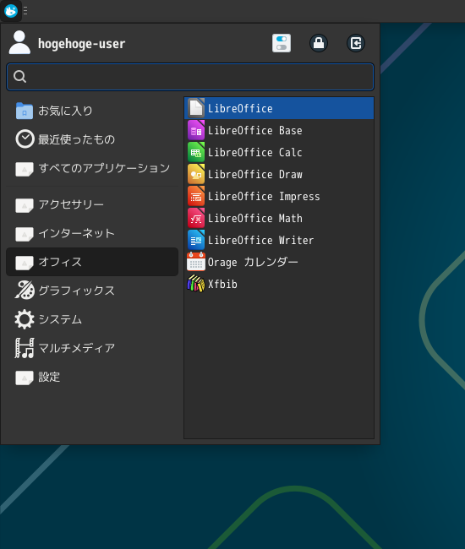The width and height of the screenshot is (465, 549).
Task: Click the Xfbib books icon
Action: coord(196,284)
